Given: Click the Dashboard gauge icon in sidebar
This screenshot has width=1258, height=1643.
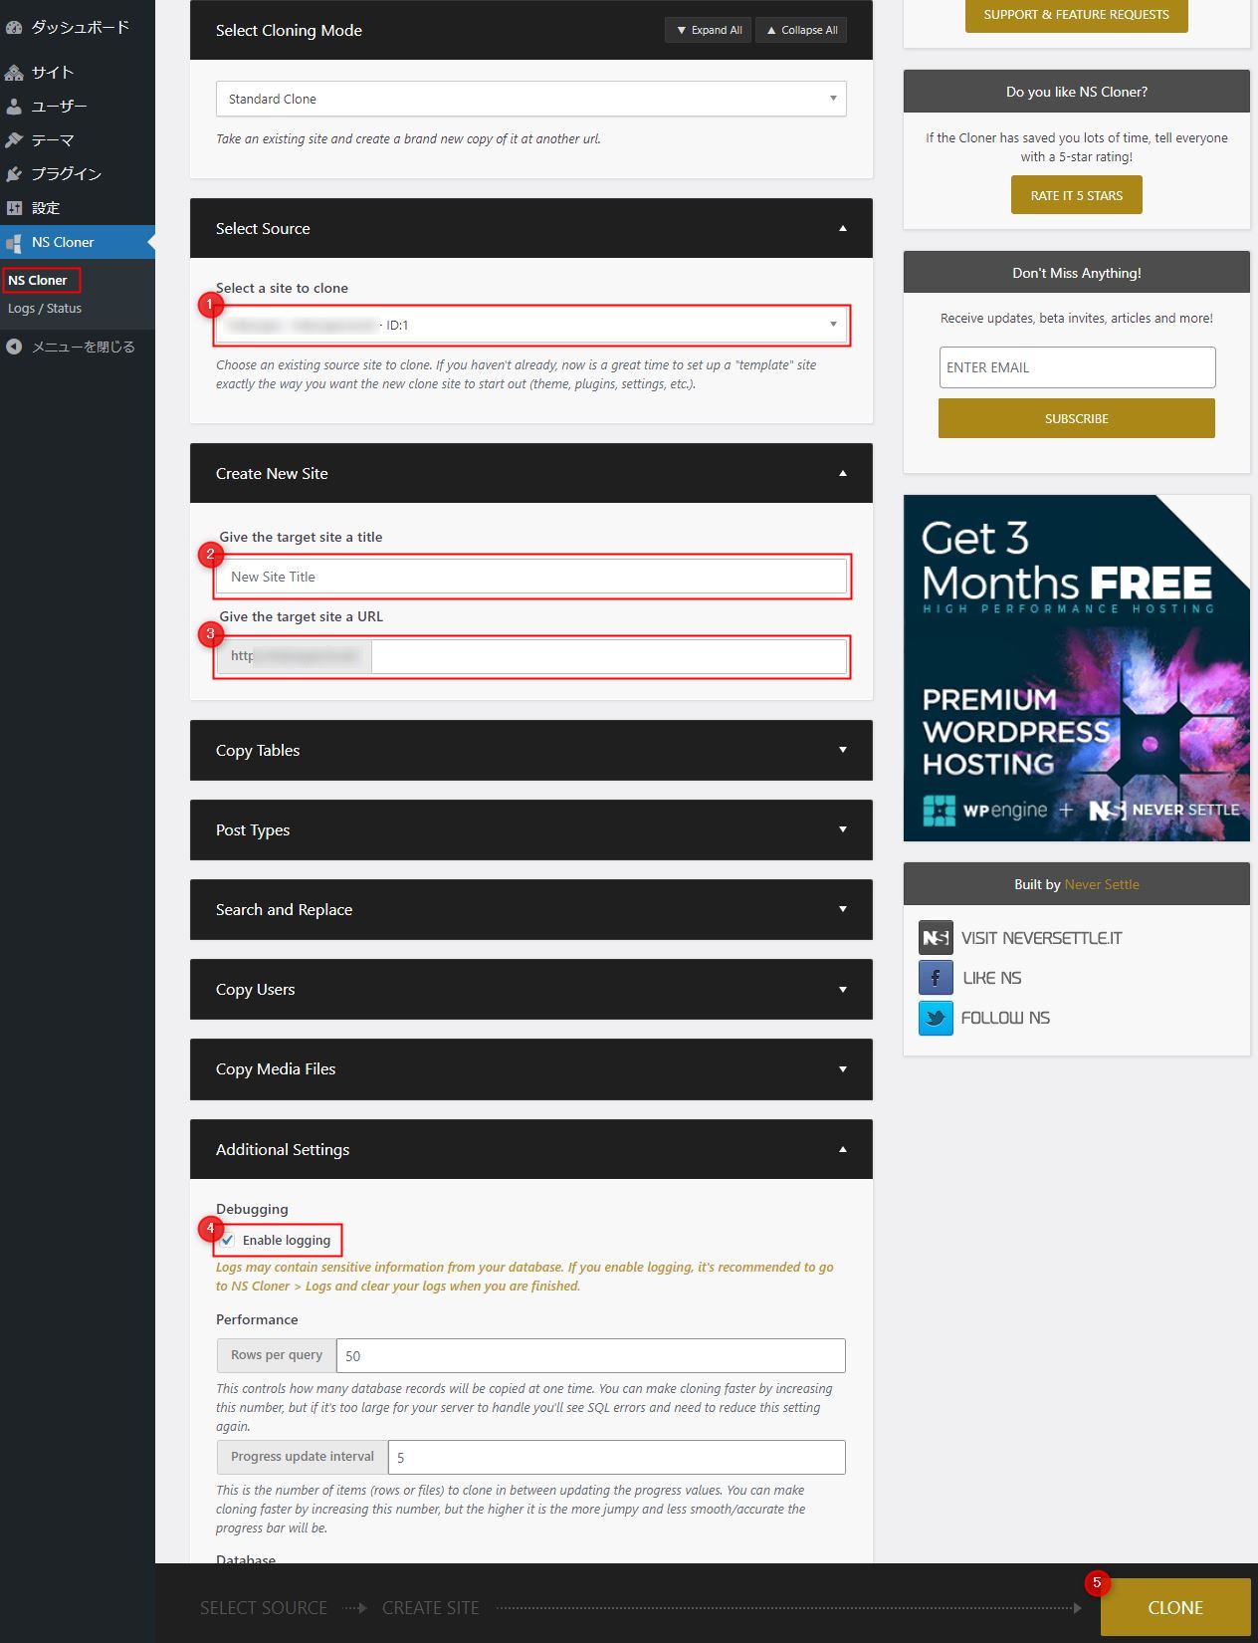Looking at the screenshot, I should pos(14,28).
